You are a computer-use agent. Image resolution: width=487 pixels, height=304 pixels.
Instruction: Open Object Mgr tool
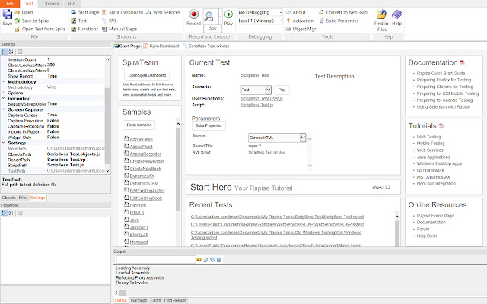tap(301, 29)
